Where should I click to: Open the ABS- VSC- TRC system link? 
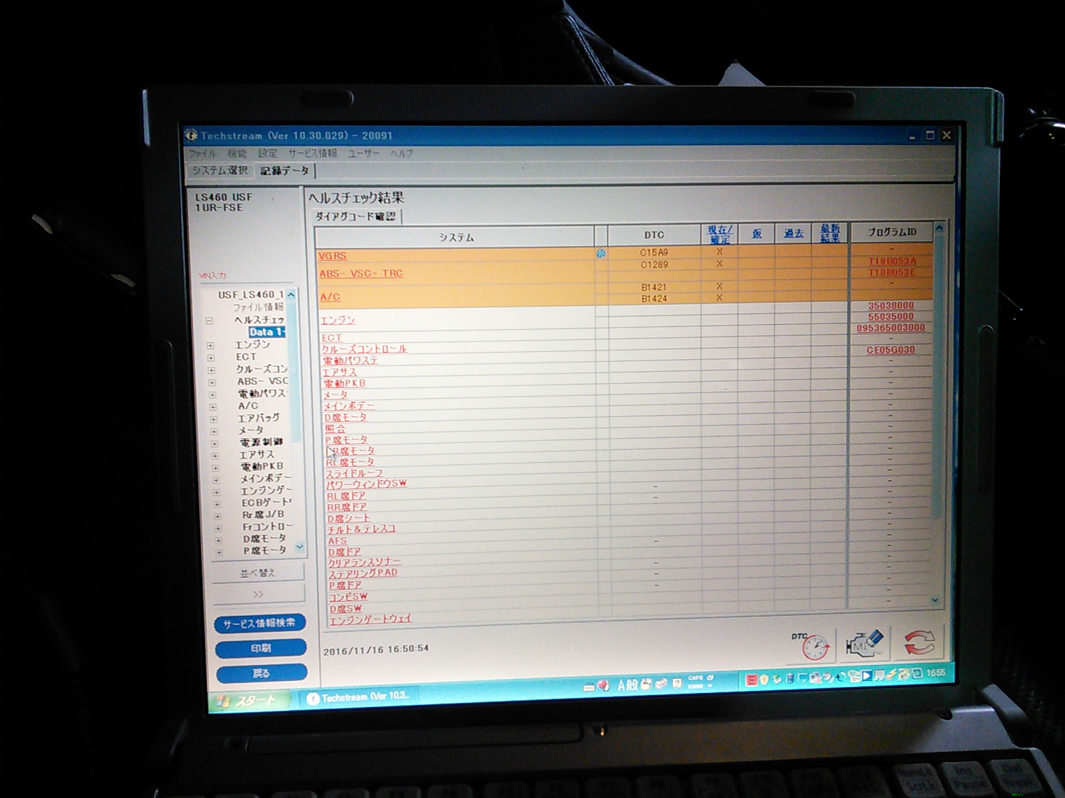(x=361, y=273)
